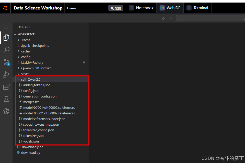Open .download.json file
Screen dimensions: 245x163
pyautogui.click(x=51, y=147)
